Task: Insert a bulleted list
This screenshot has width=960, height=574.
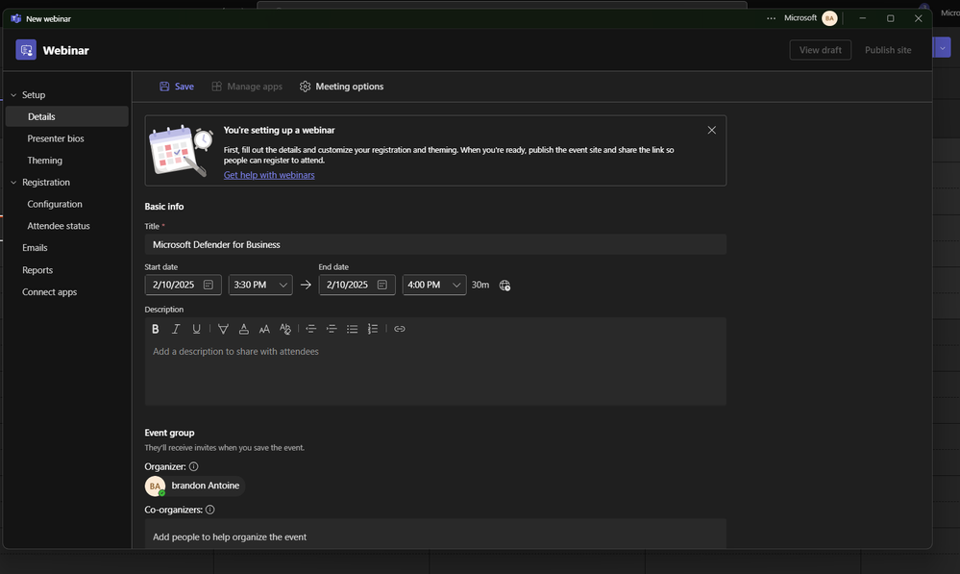Action: (x=352, y=329)
